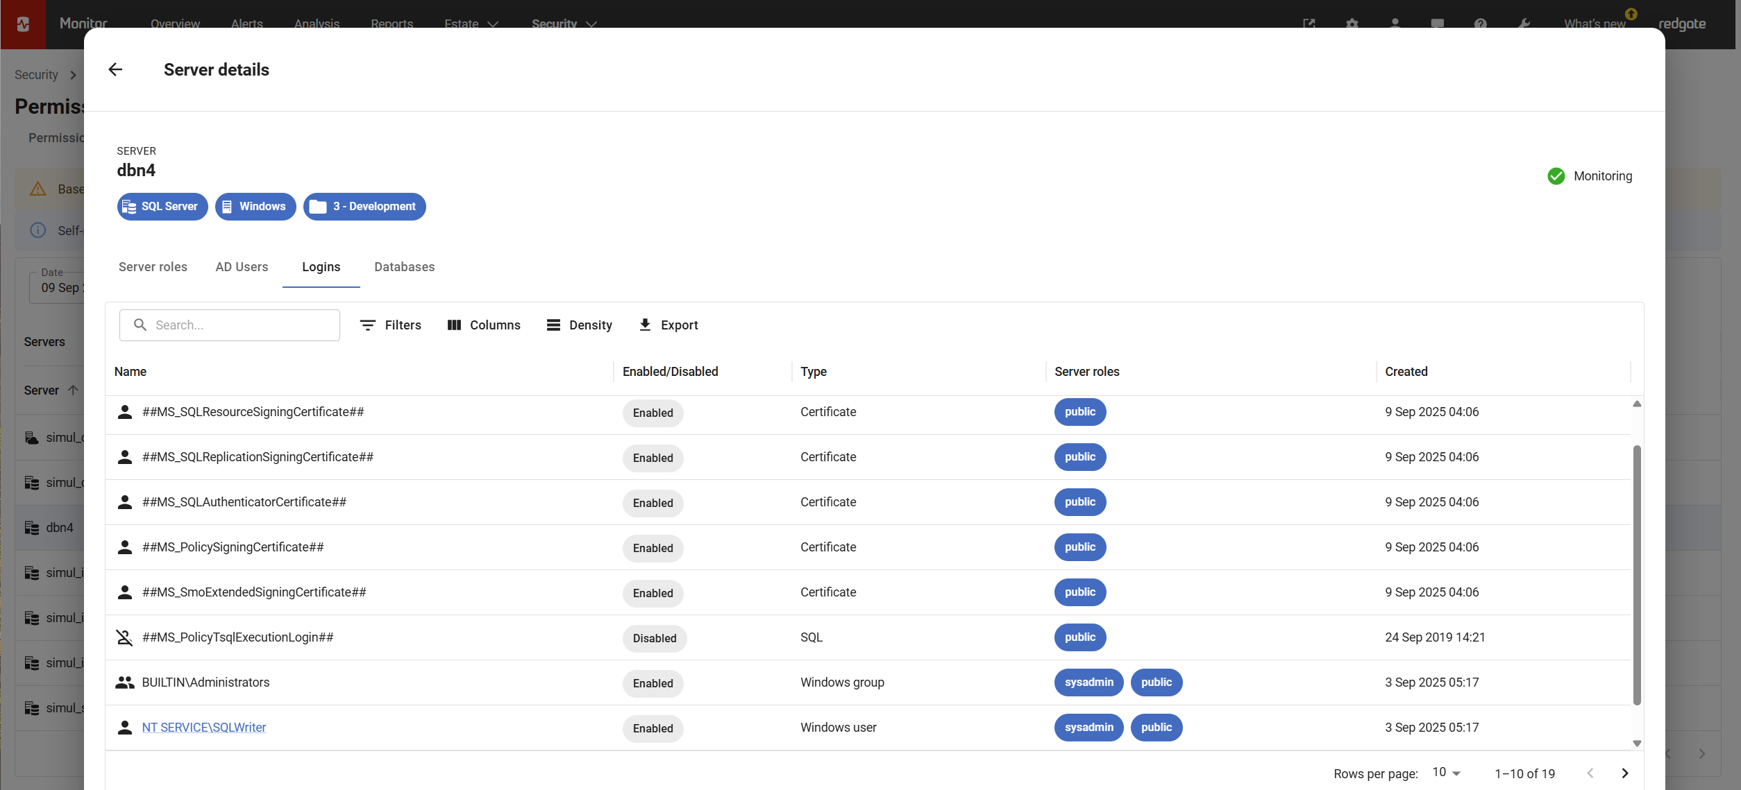1741x790 pixels.
Task: Click the disabled user icon for PolicyTsqlExecutionLogin
Action: [124, 637]
